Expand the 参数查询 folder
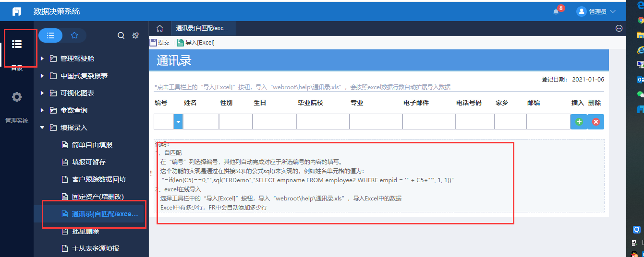The image size is (644, 257). click(42, 110)
